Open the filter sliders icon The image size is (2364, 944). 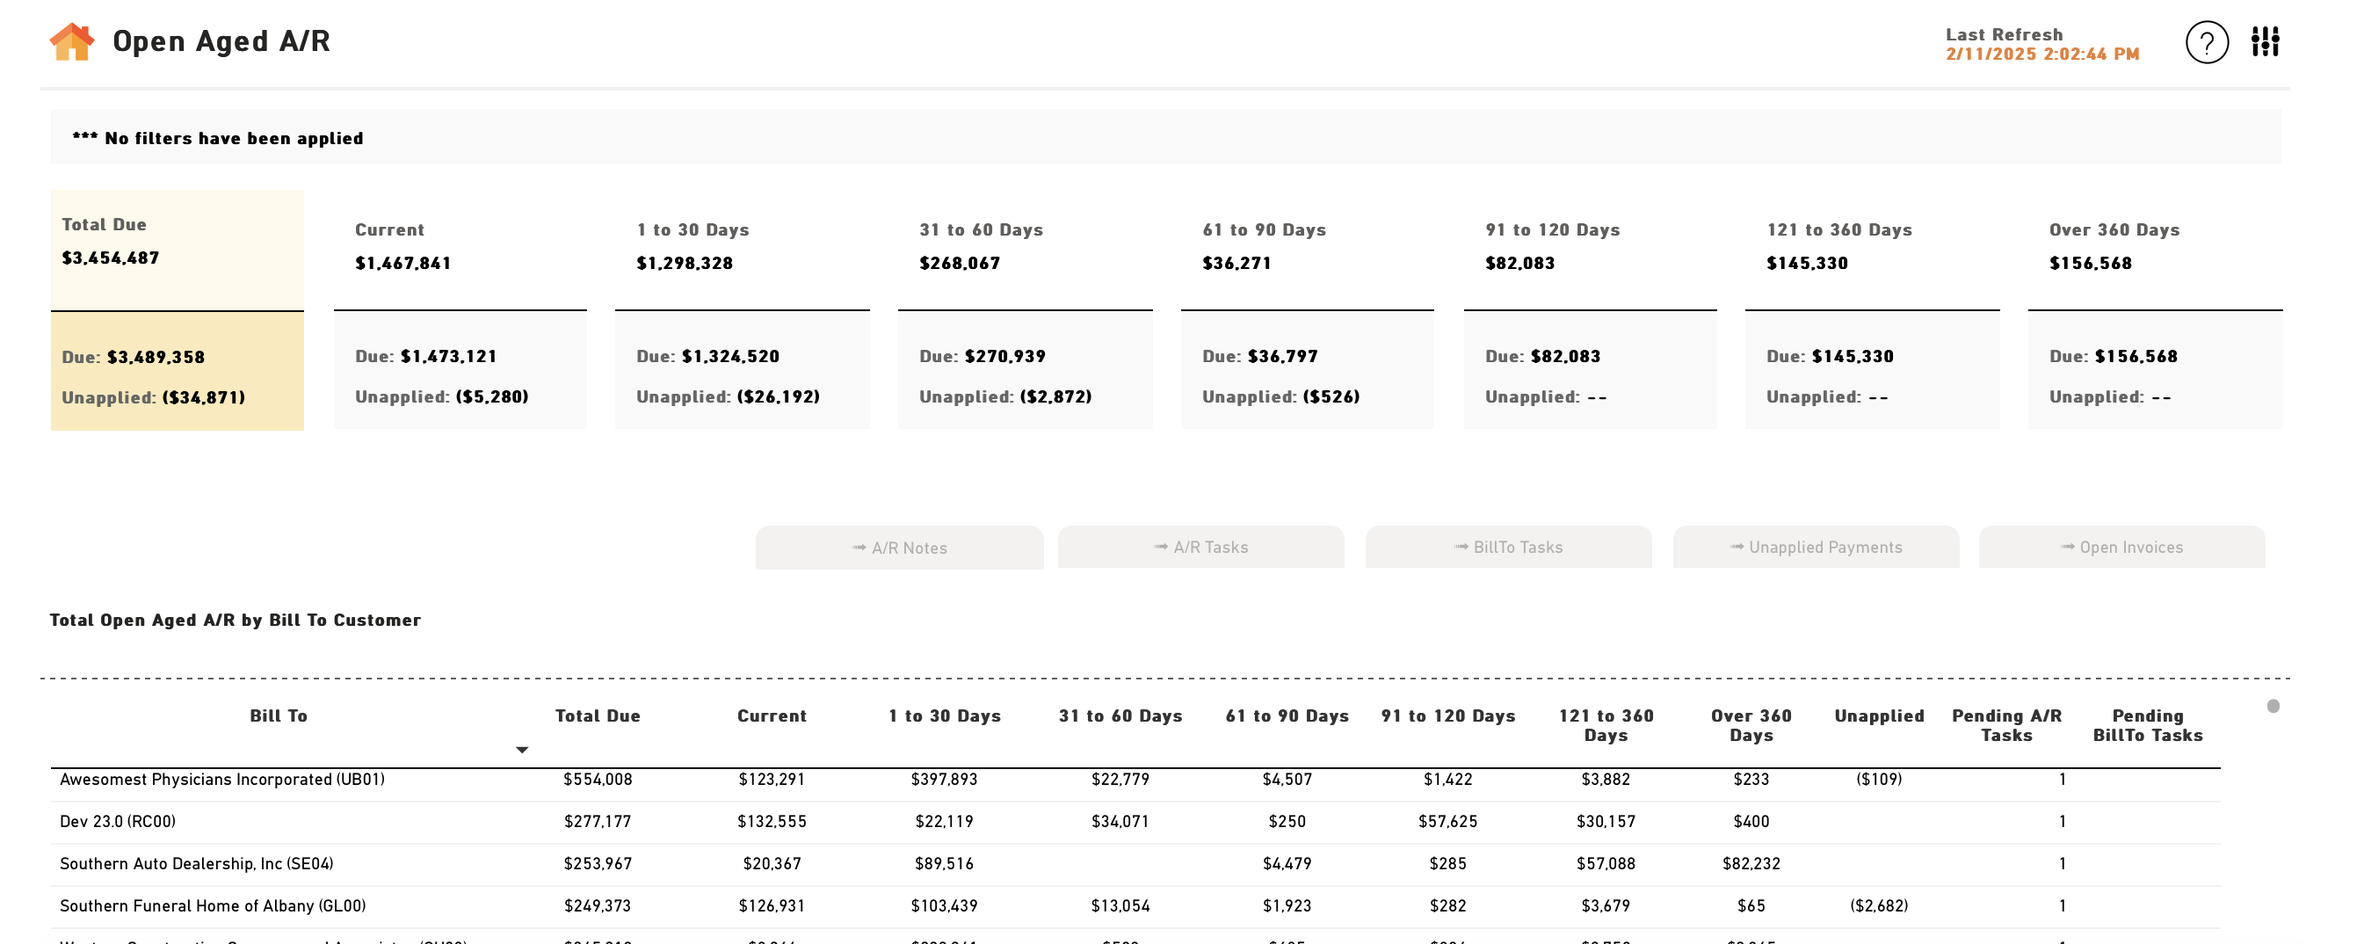[x=2265, y=41]
